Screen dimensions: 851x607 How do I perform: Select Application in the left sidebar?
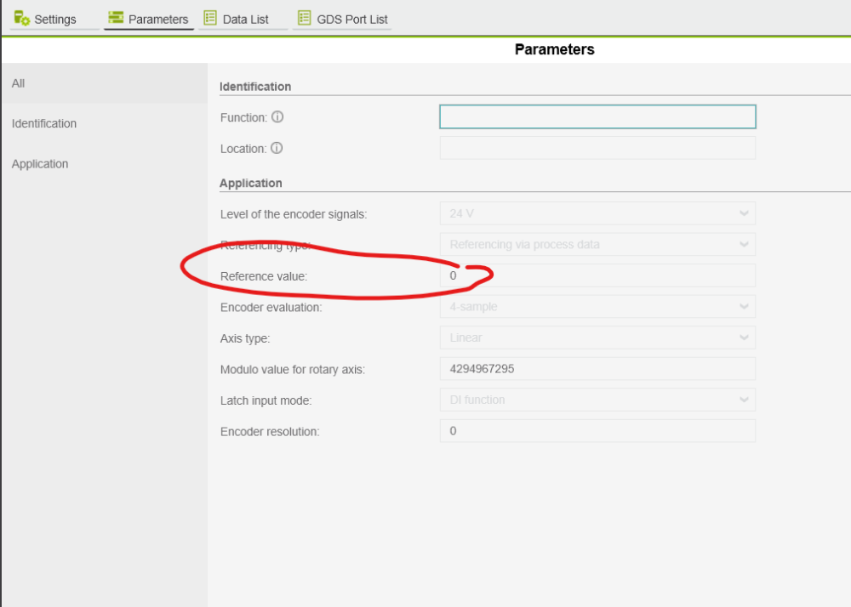[x=40, y=164]
